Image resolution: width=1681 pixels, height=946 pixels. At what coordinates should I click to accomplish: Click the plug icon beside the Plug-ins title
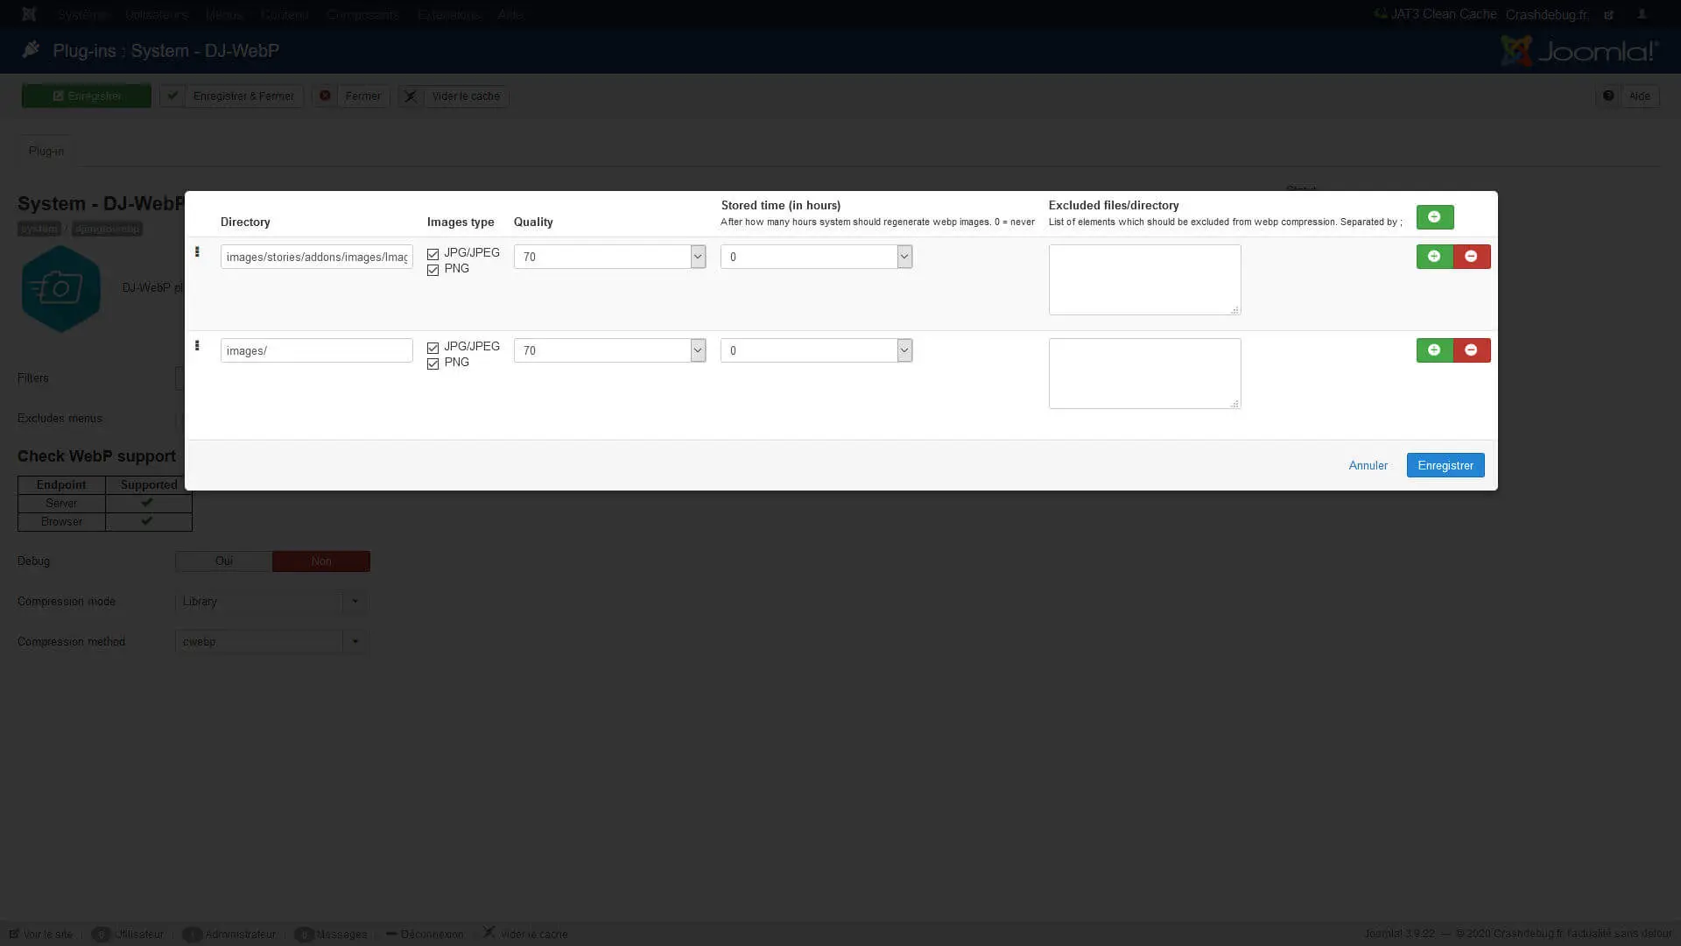tap(31, 50)
